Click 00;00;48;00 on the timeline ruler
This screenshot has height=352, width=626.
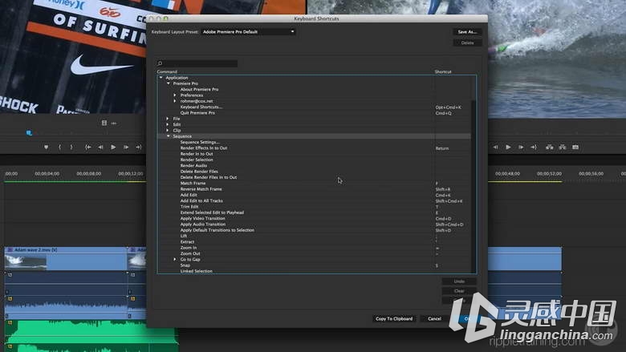(507, 174)
